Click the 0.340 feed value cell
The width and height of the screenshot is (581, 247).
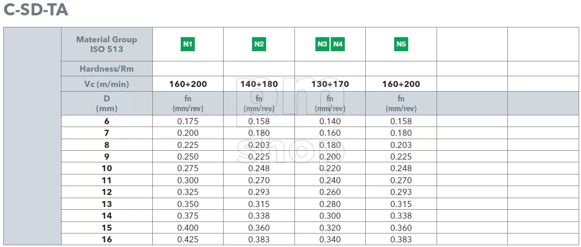pyautogui.click(x=330, y=240)
